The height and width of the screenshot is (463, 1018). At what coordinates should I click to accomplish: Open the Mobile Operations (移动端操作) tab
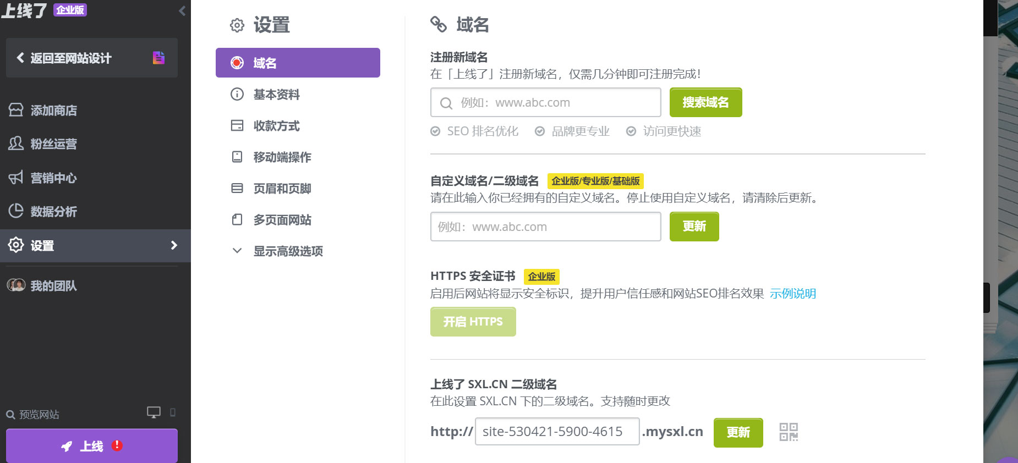[282, 157]
